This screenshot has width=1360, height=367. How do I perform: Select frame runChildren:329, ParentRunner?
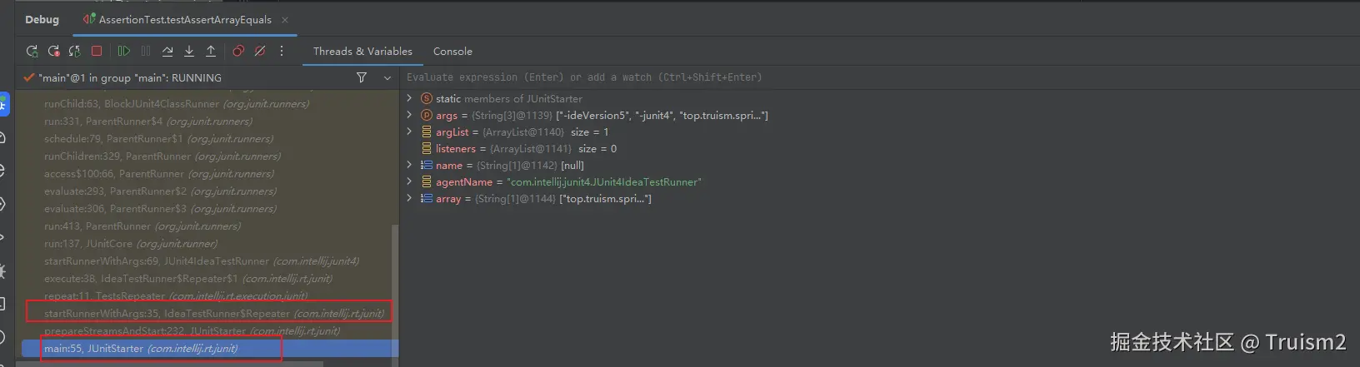point(208,156)
